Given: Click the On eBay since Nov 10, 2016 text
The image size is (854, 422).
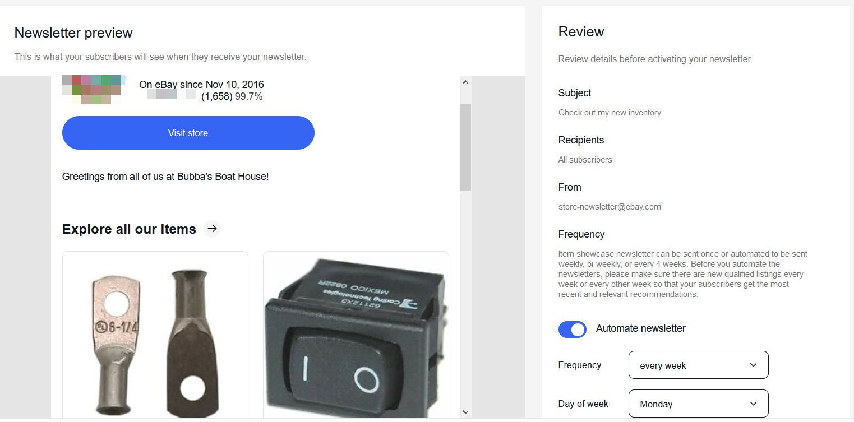Looking at the screenshot, I should click(x=201, y=85).
